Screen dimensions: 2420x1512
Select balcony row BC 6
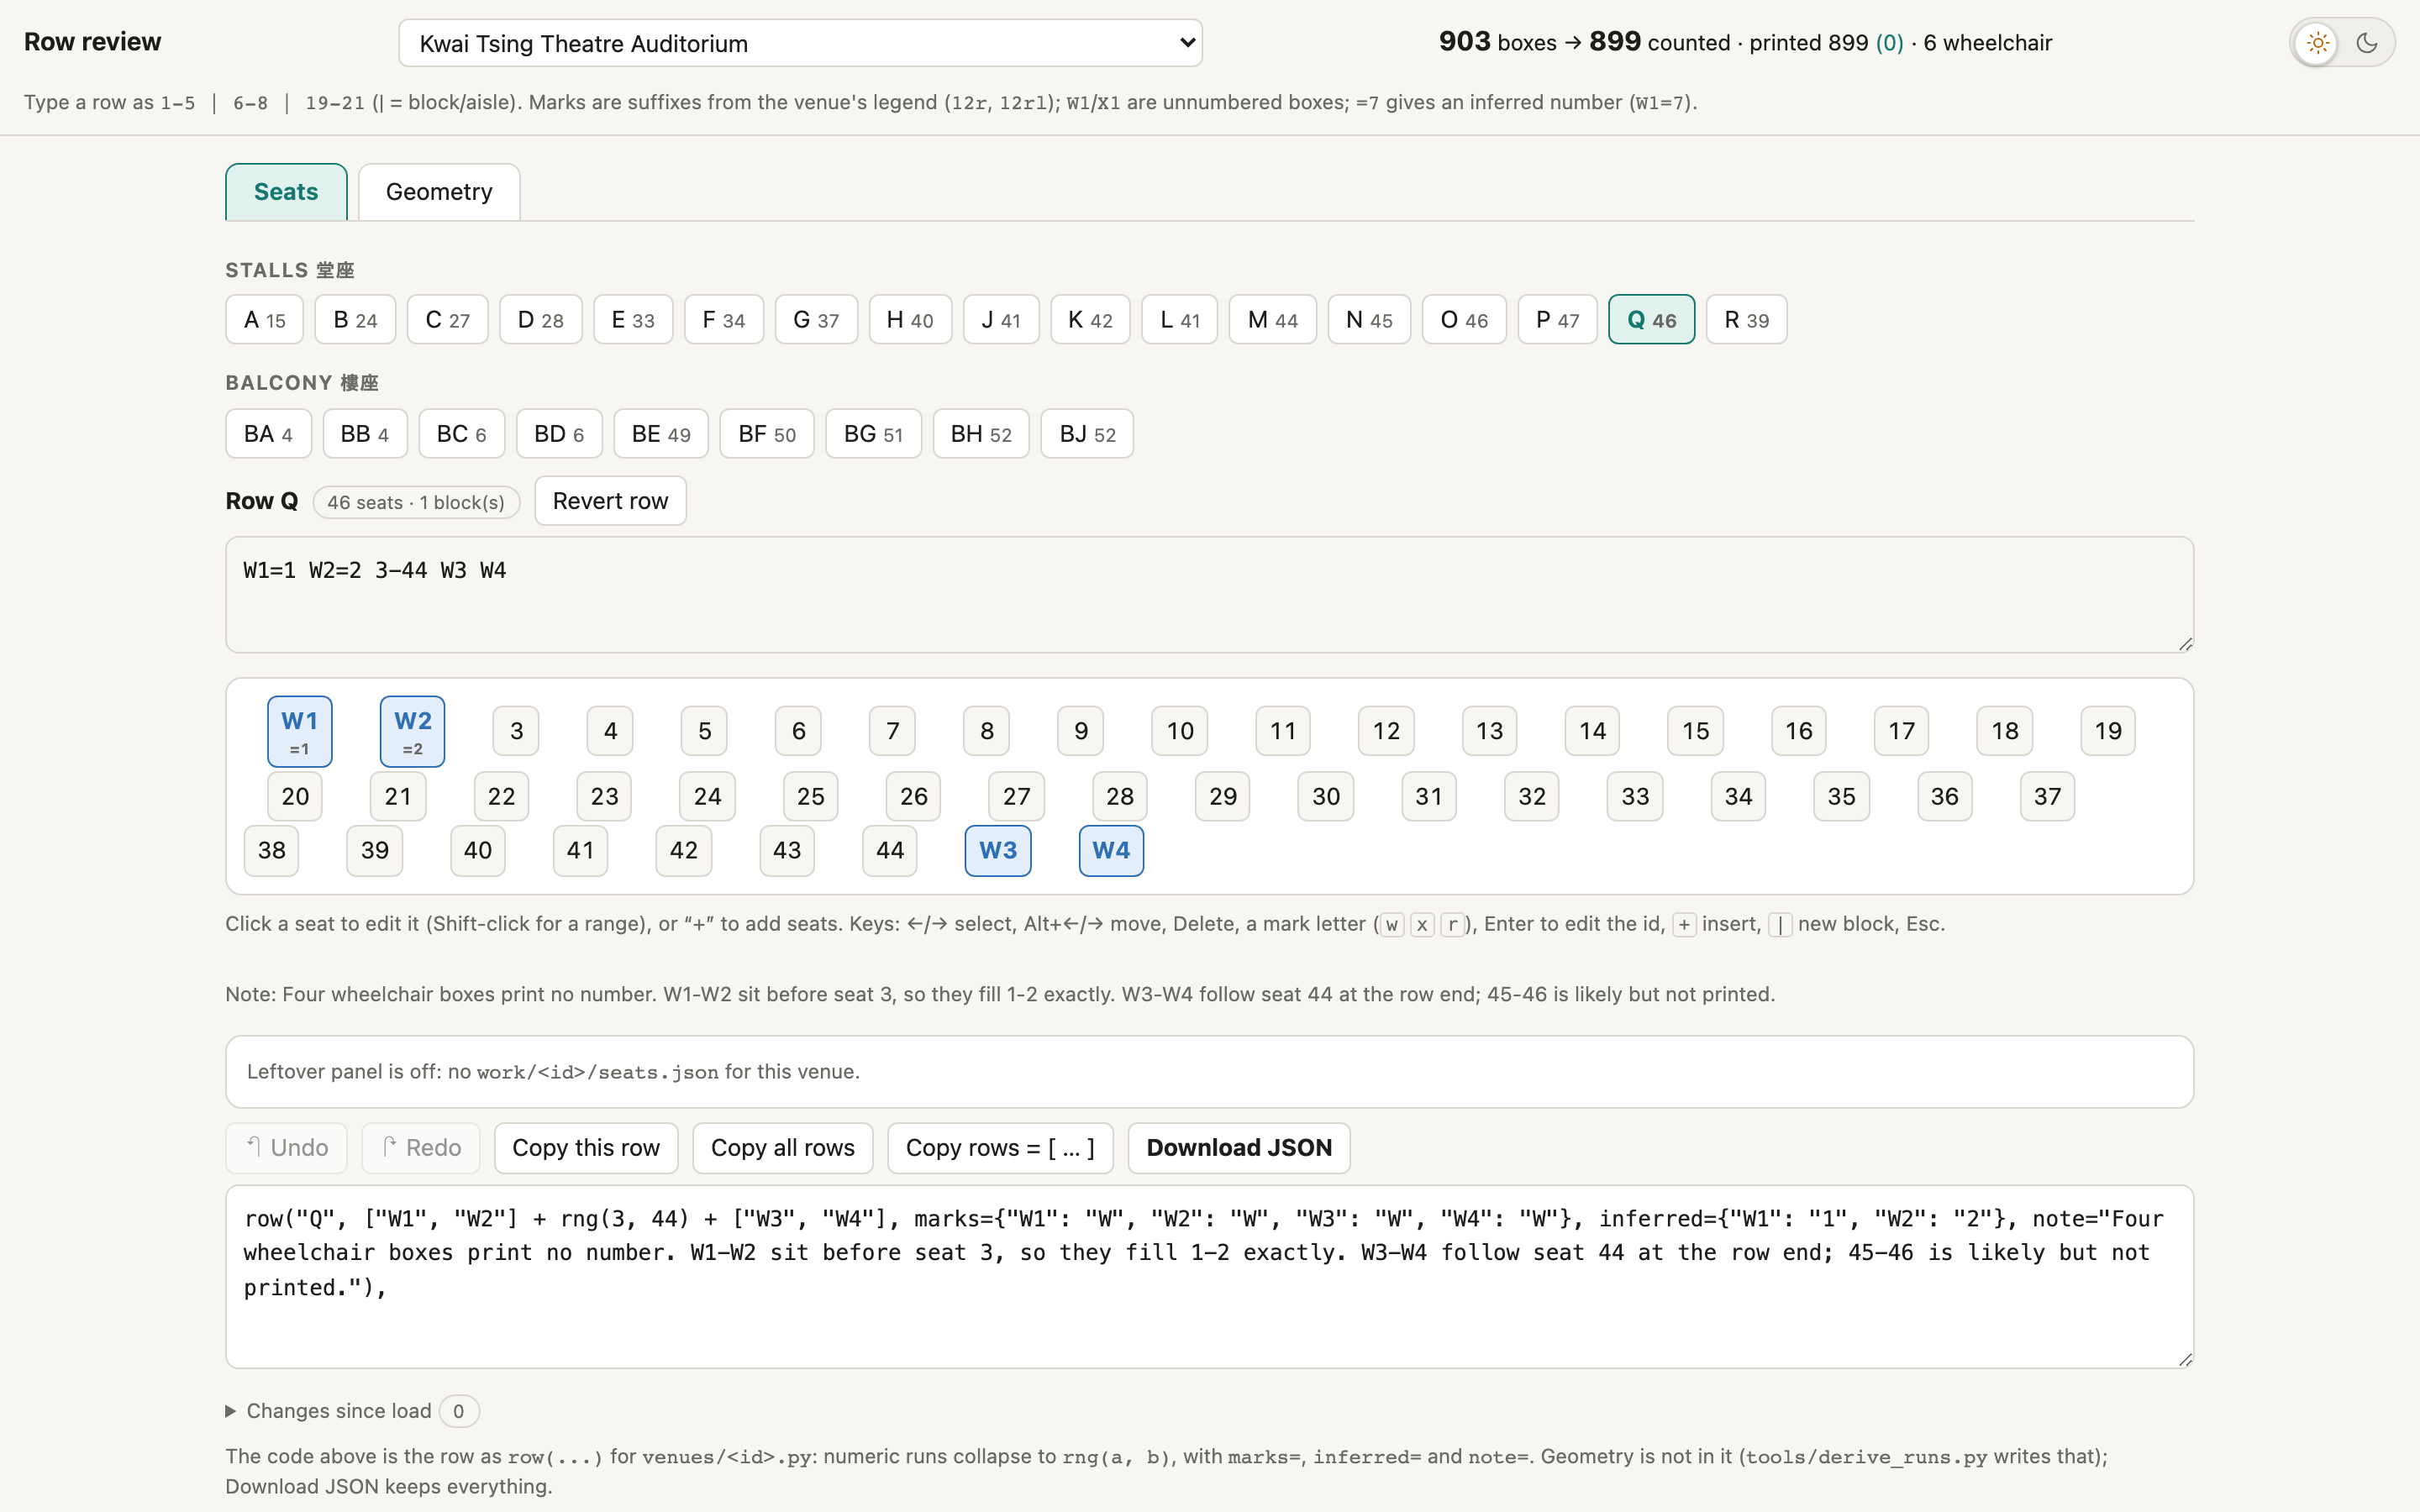461,434
